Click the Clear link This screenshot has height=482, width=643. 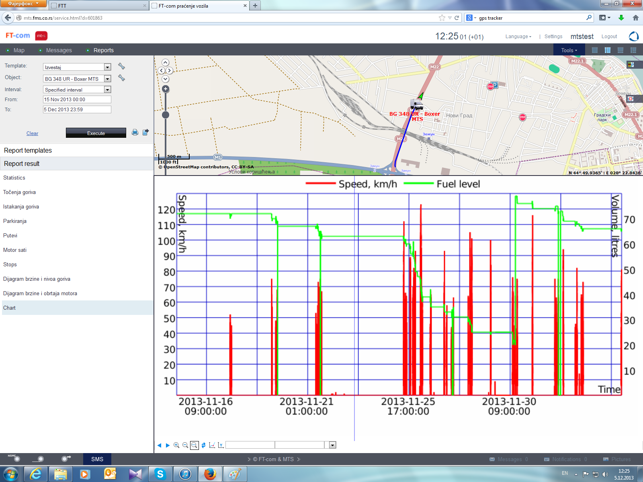[32, 133]
